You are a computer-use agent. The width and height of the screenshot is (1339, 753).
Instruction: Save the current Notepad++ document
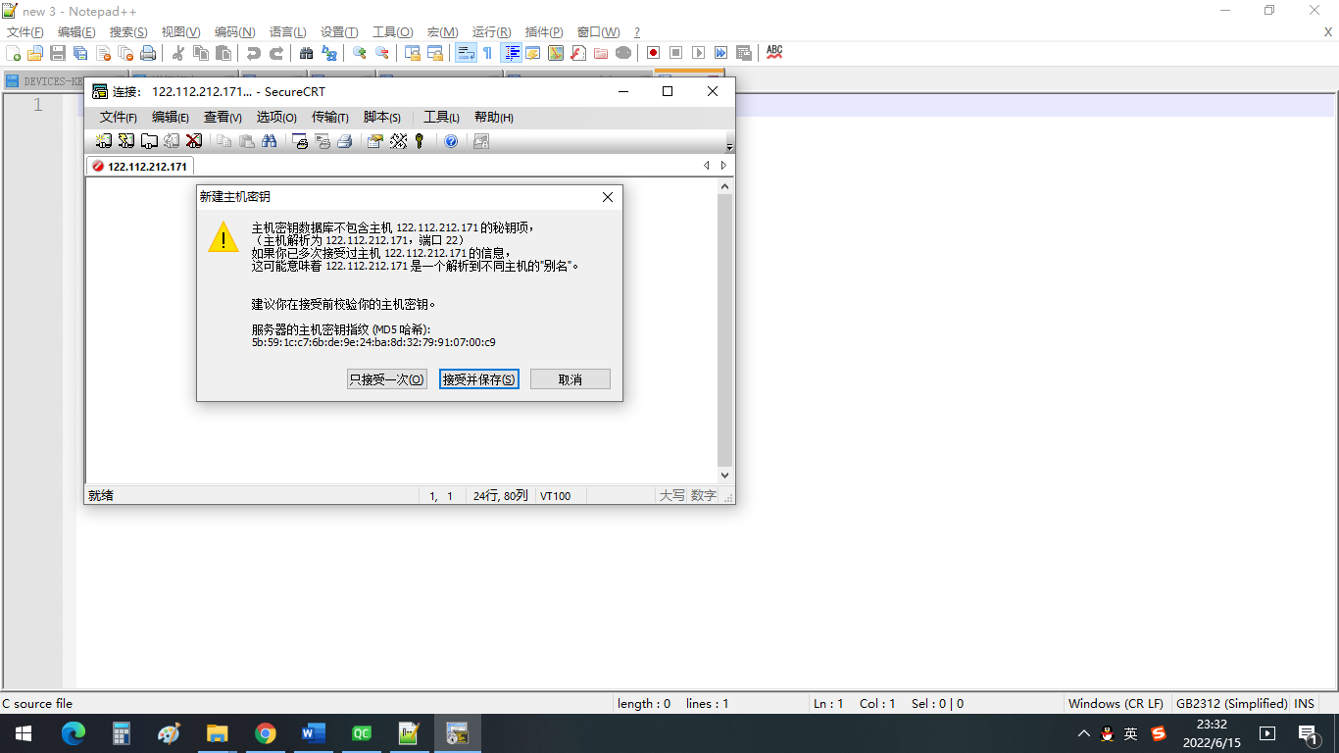click(58, 53)
